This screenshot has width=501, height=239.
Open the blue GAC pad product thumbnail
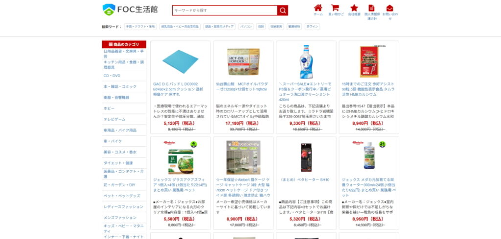(x=180, y=61)
